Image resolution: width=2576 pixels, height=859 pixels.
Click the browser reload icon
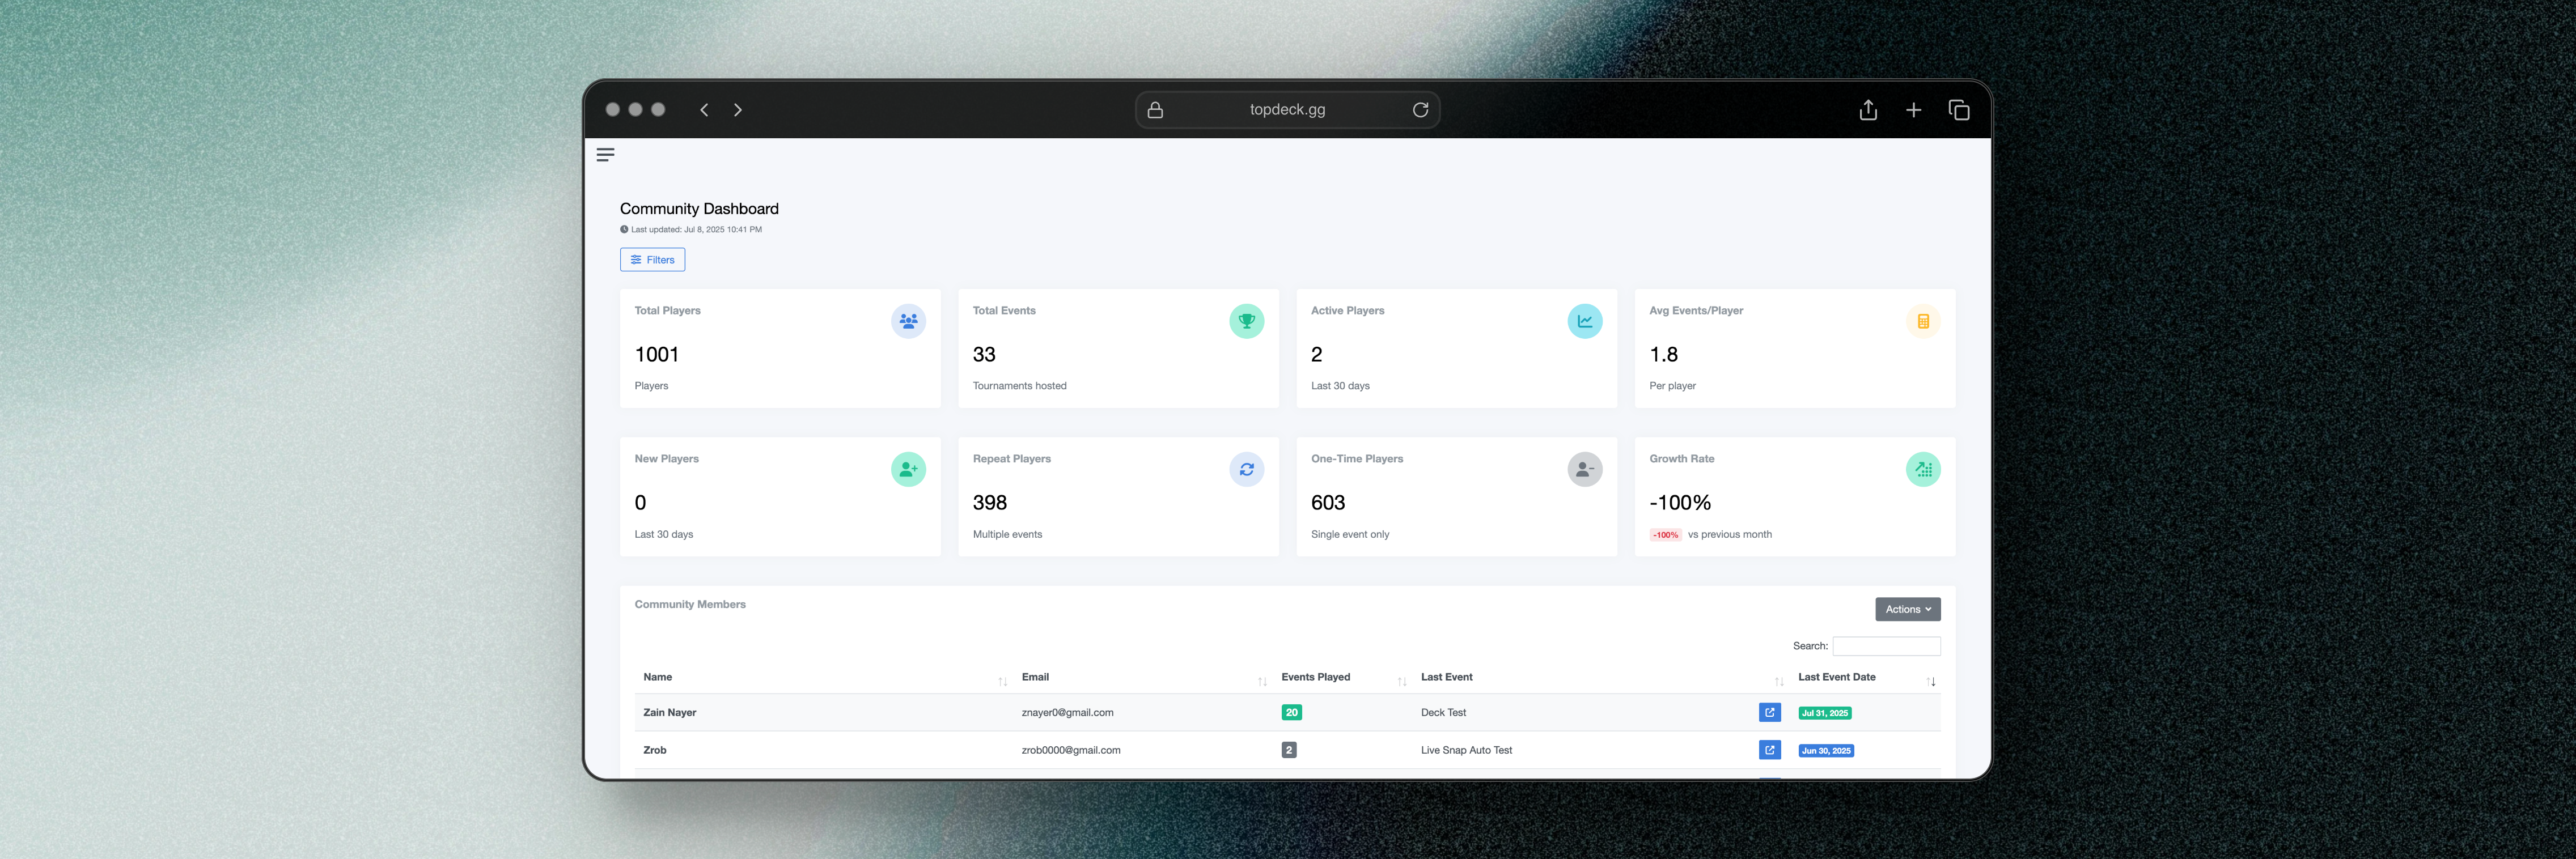pos(1421,110)
